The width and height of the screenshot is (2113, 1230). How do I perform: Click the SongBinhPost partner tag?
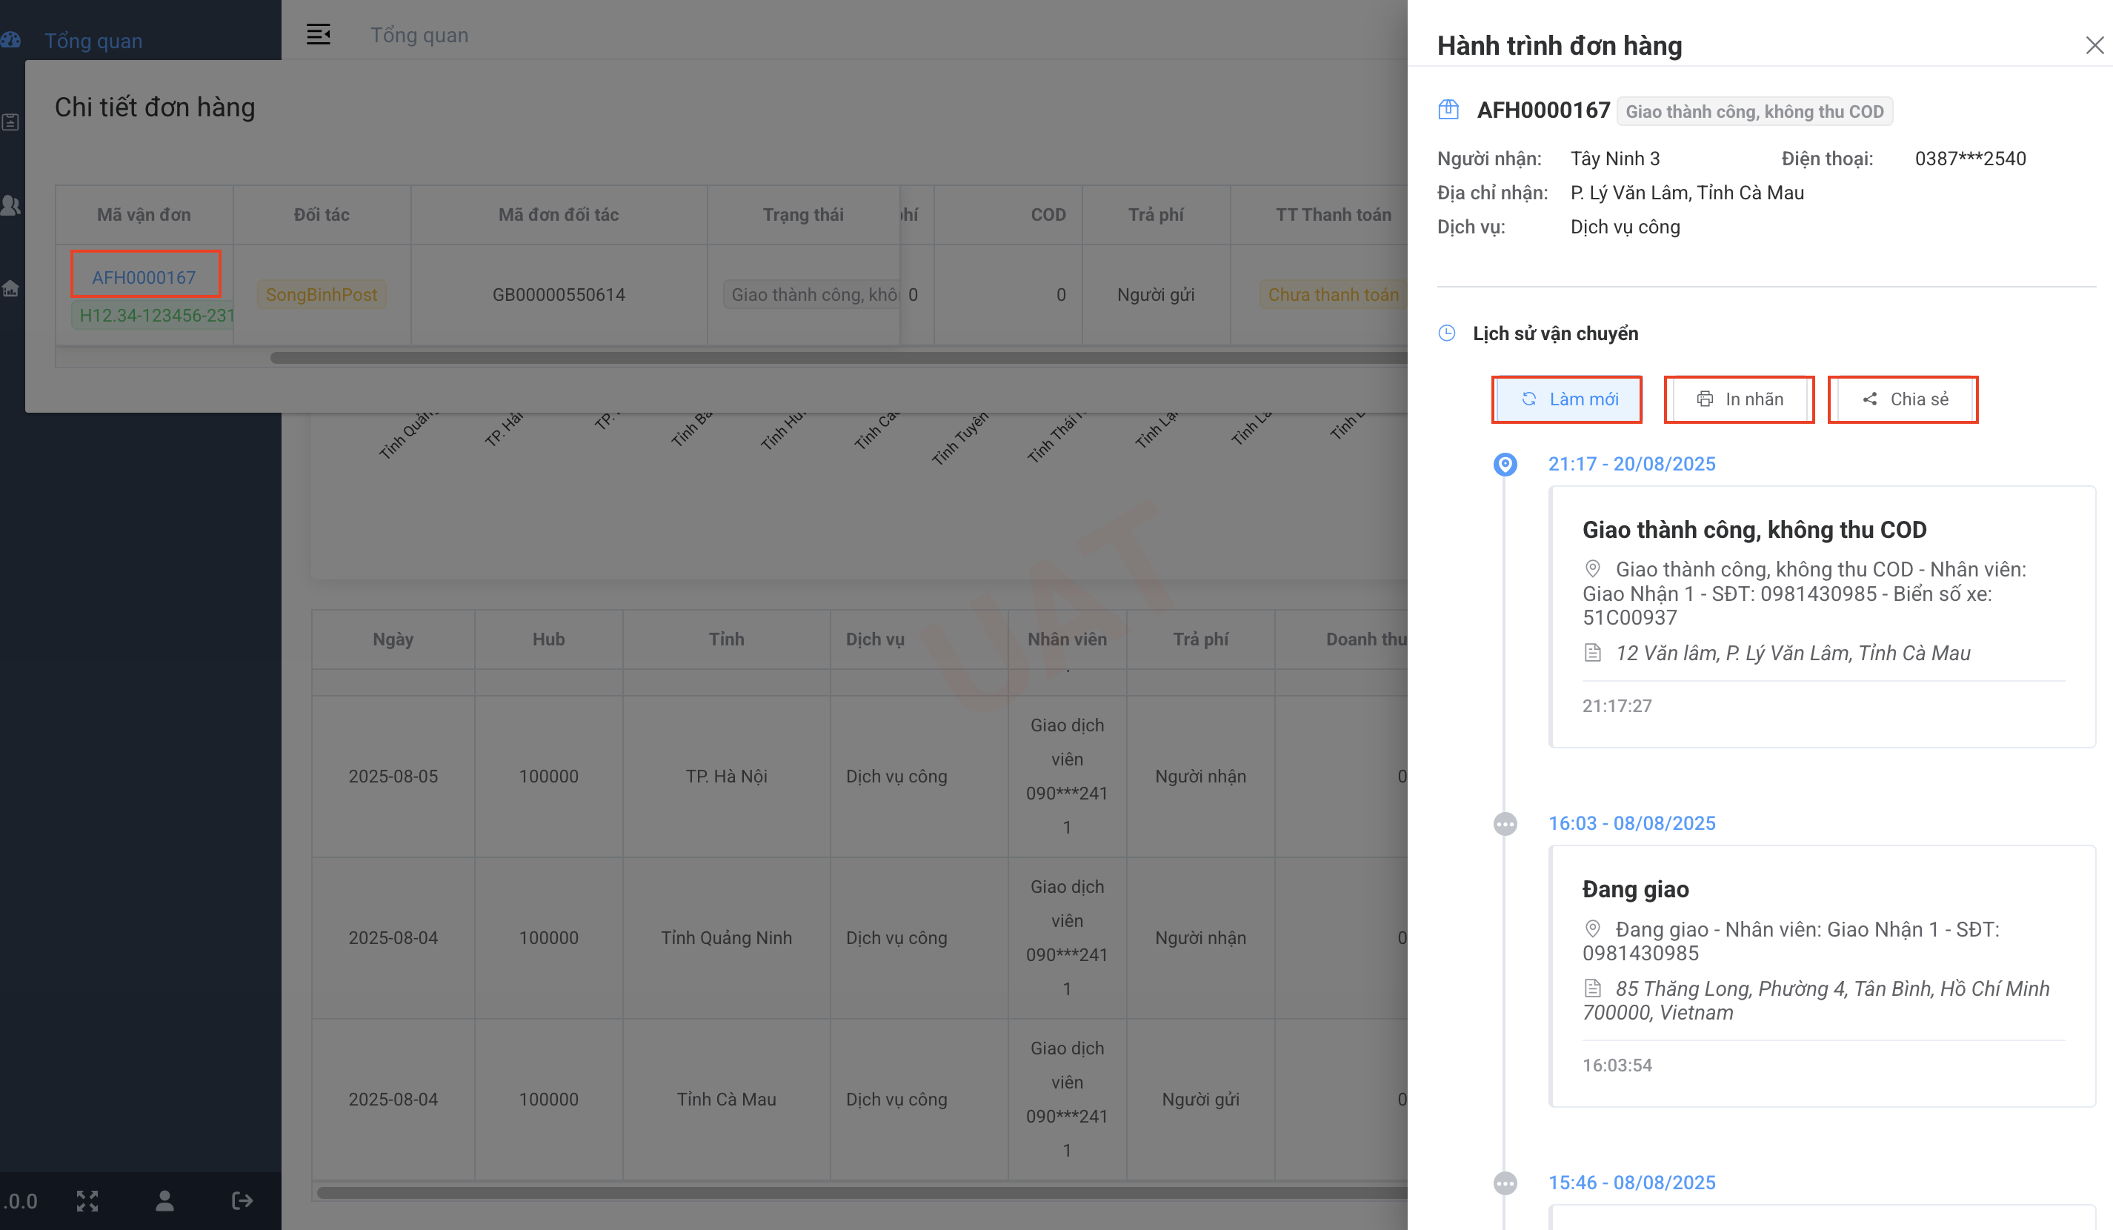click(321, 294)
